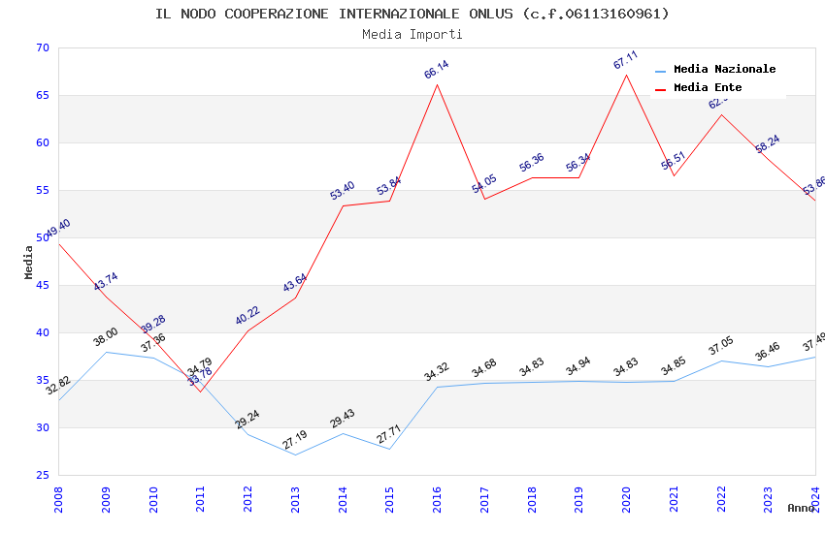This screenshot has height=533, width=825.
Task: Click the Media Nazionale legend label
Action: coord(724,70)
